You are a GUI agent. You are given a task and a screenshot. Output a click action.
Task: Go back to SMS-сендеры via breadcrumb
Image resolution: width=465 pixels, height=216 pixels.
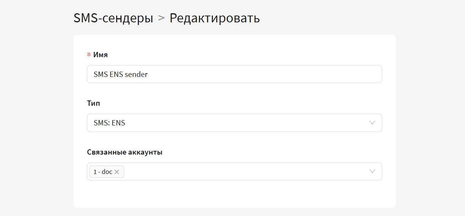(x=113, y=18)
